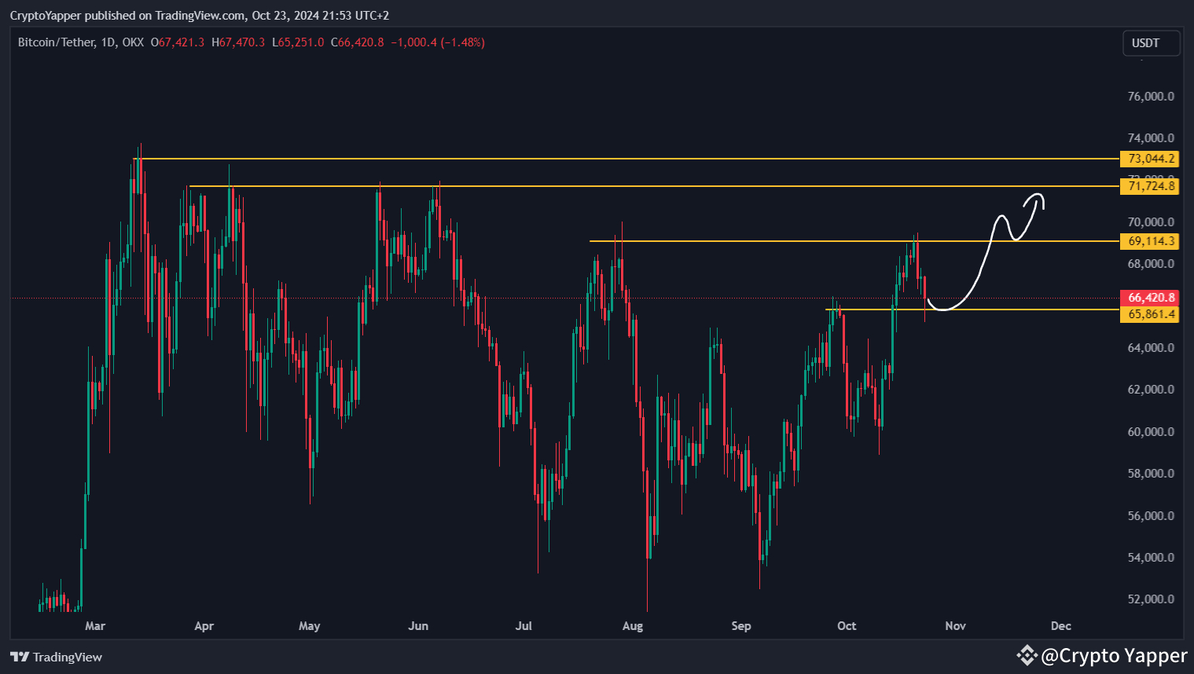Click the Dec label on the time axis
Viewport: 1194px width, 674px height.
[1060, 626]
